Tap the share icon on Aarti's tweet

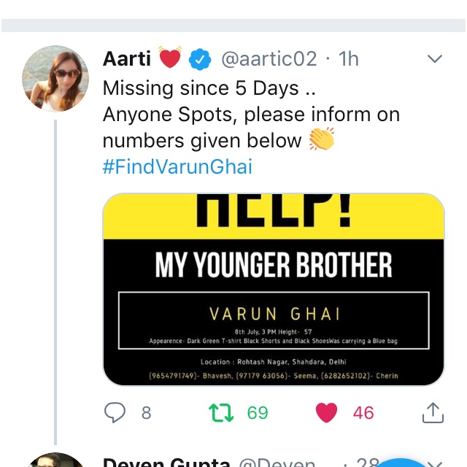[433, 413]
